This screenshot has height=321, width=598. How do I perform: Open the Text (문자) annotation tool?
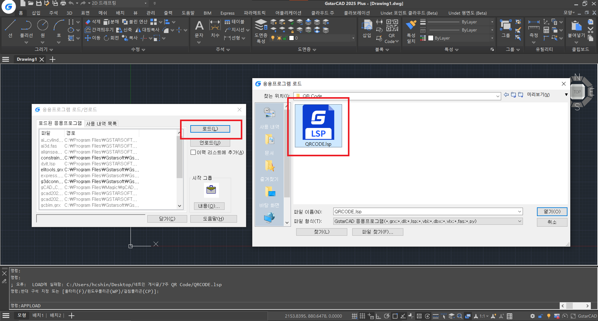[199, 29]
